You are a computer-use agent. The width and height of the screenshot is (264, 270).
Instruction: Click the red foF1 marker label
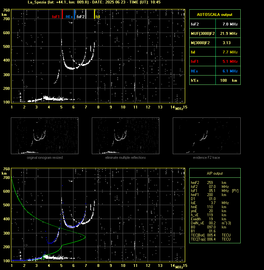tap(56, 17)
